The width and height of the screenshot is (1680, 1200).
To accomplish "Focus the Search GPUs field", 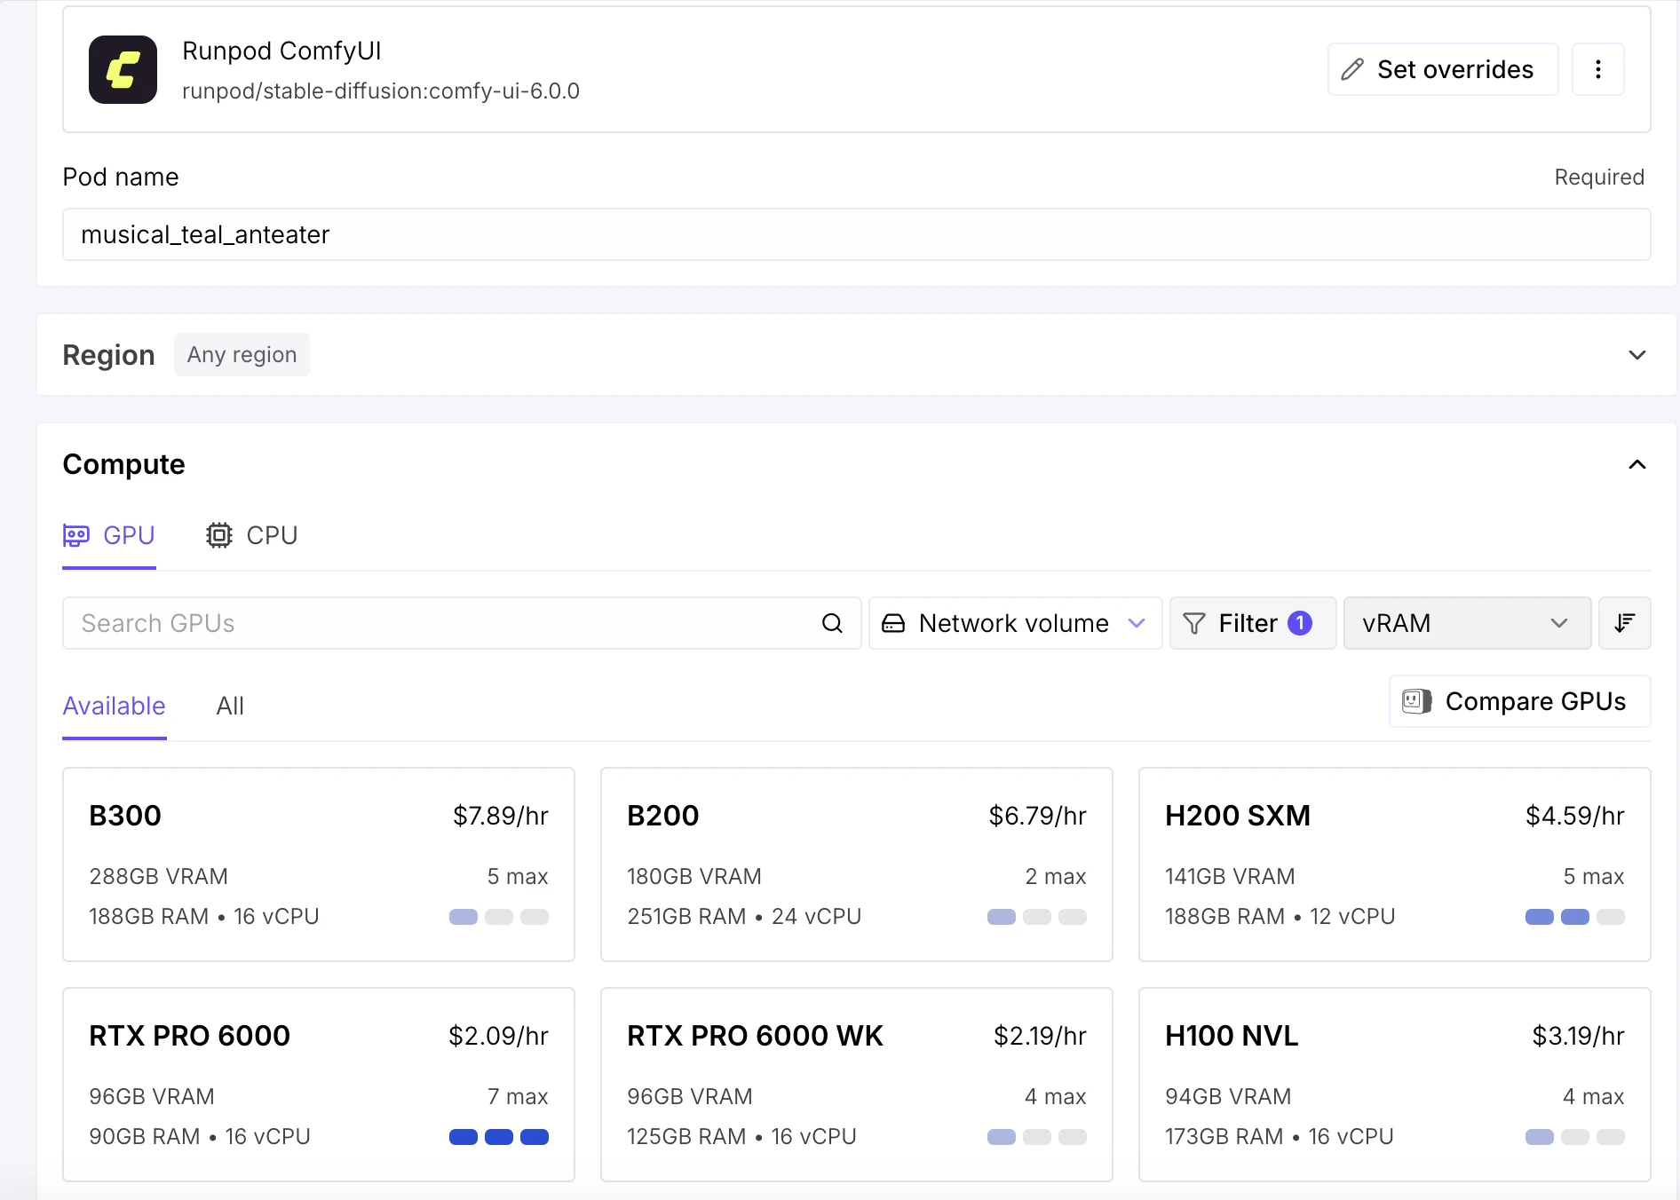I will [x=462, y=623].
